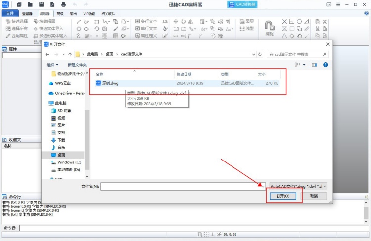Click the 桌面 breadcrumb in address bar
The width and height of the screenshot is (371, 241).
pos(109,54)
